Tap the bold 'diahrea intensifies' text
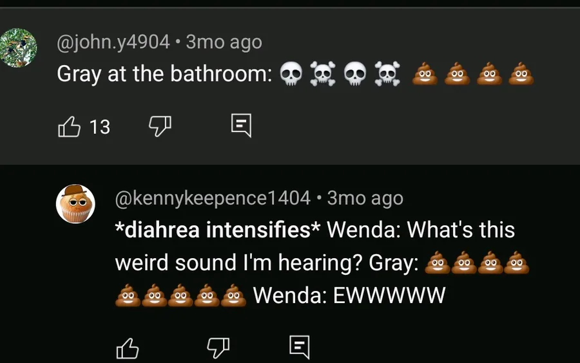Screen dimensions: 580x363 [x=218, y=230]
